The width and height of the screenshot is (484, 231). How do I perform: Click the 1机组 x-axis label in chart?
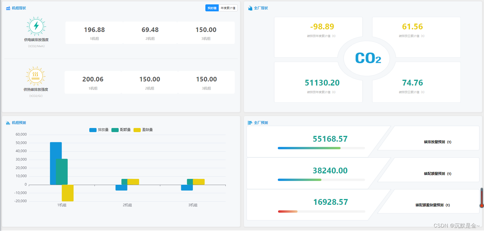[x=62, y=205]
